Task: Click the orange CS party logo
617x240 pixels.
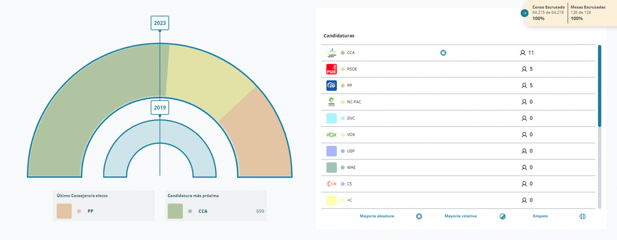Action: click(x=331, y=184)
